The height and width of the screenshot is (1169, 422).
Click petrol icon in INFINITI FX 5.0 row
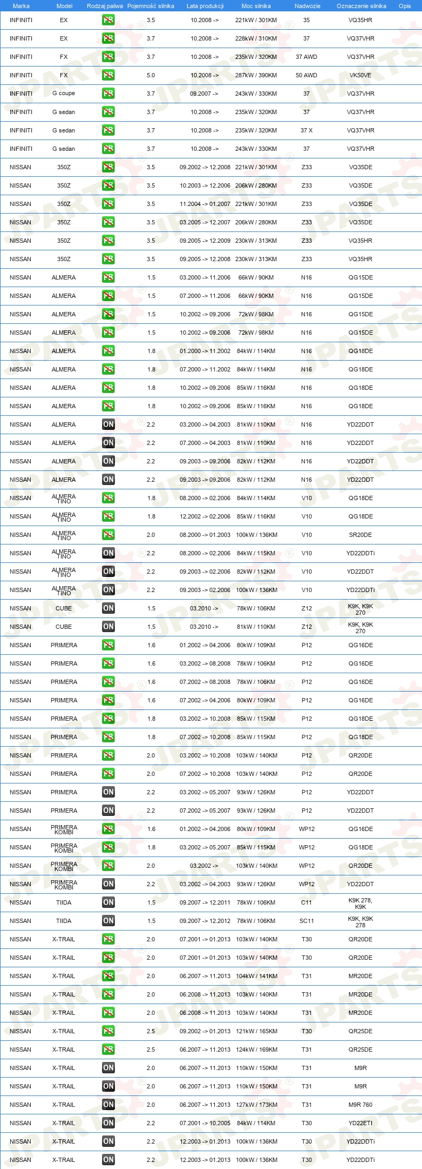108,75
